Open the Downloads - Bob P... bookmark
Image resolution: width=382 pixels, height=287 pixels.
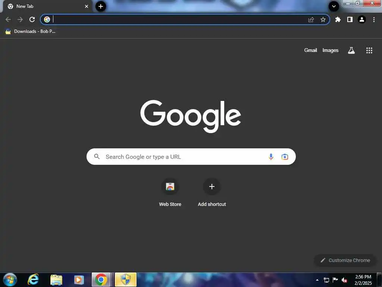(x=31, y=31)
